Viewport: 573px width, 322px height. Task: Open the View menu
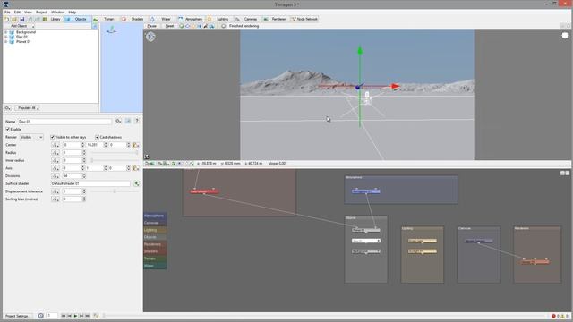point(28,12)
